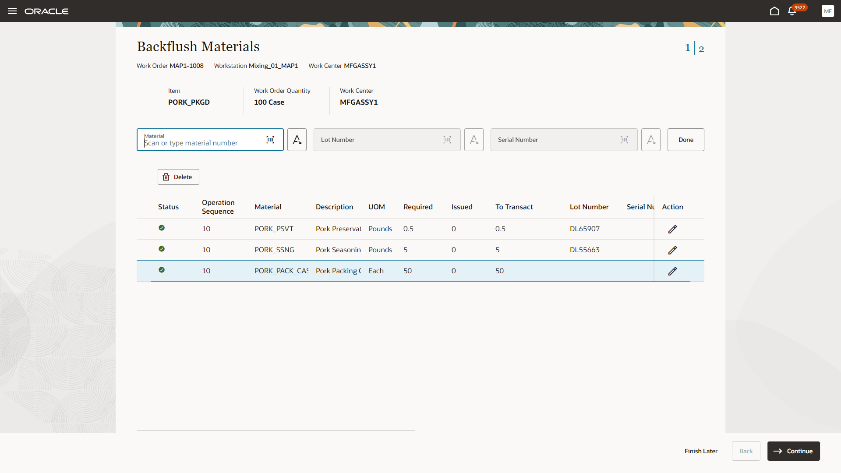Open notifications bell with 3522 badge

[x=792, y=11]
